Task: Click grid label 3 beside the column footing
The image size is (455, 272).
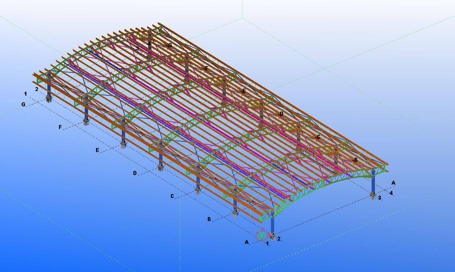Action: click(379, 198)
